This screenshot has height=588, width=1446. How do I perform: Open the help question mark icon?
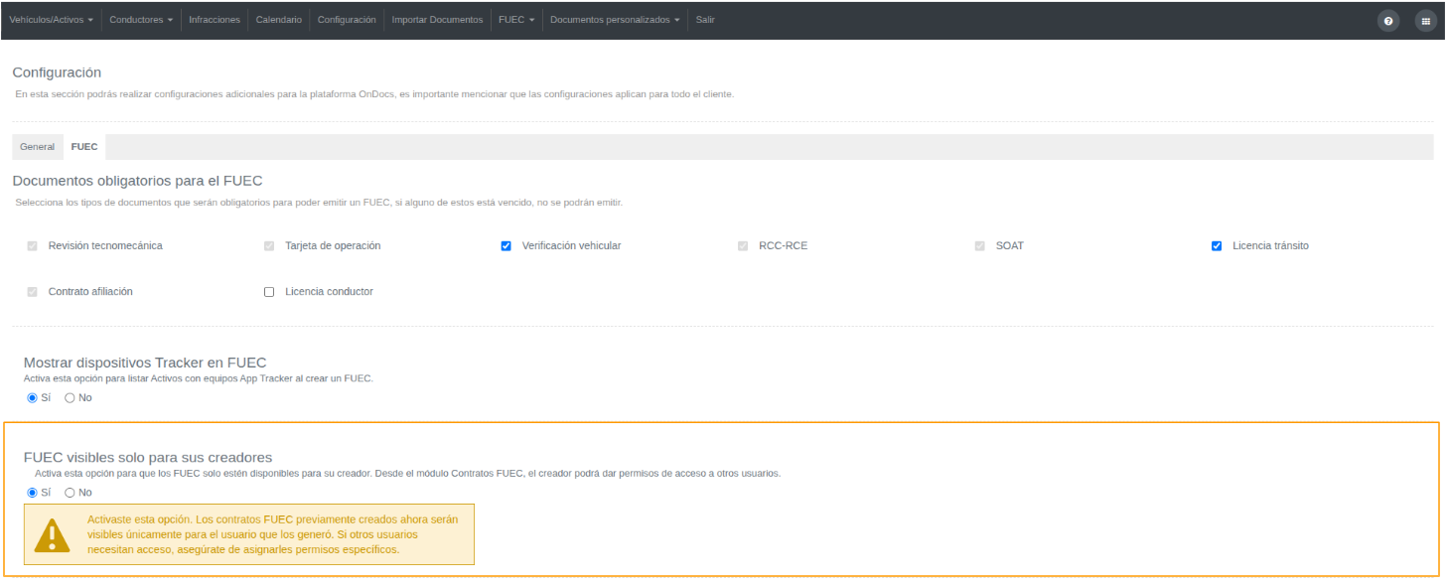pos(1387,21)
